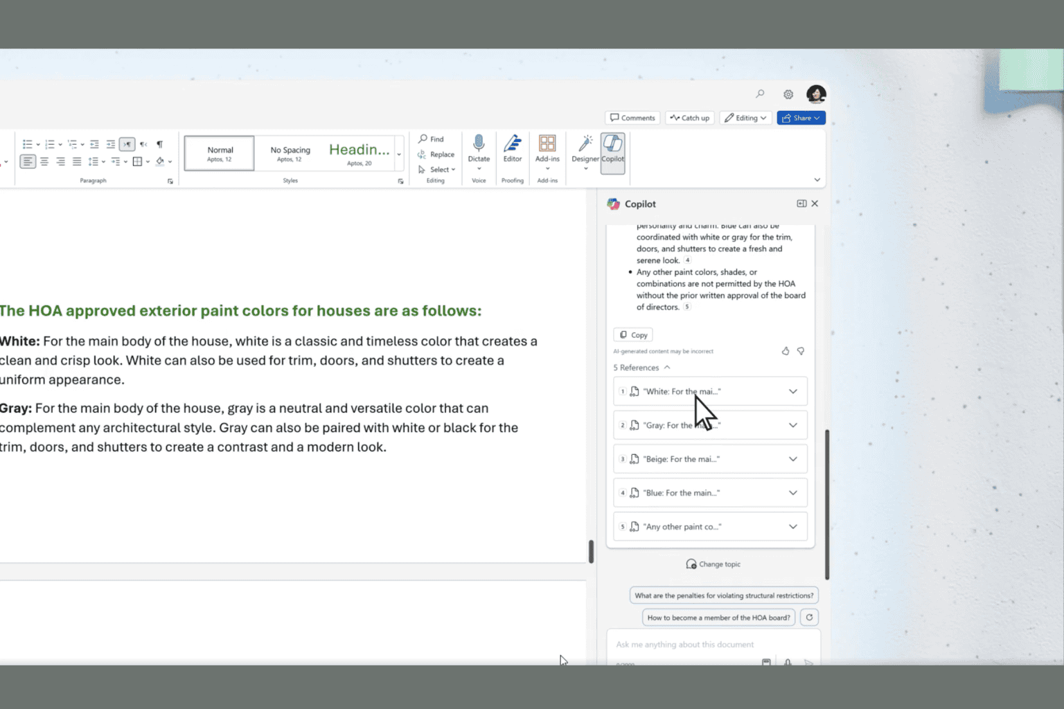
Task: Click Change topic in Copilot
Action: tap(713, 564)
